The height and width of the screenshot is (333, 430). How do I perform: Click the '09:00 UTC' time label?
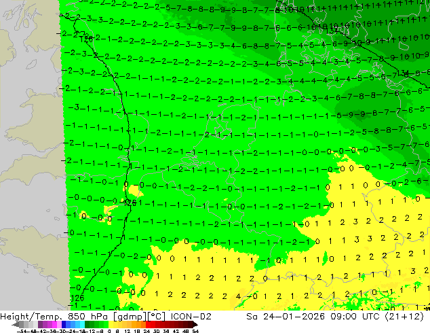355,317
